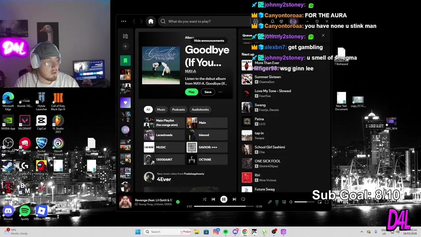421x237 pixels.
Task: Open Windows Start menu
Action: [138, 232]
